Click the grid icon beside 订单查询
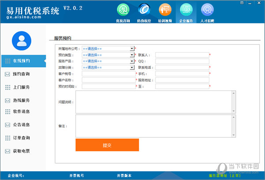 (x=8, y=138)
